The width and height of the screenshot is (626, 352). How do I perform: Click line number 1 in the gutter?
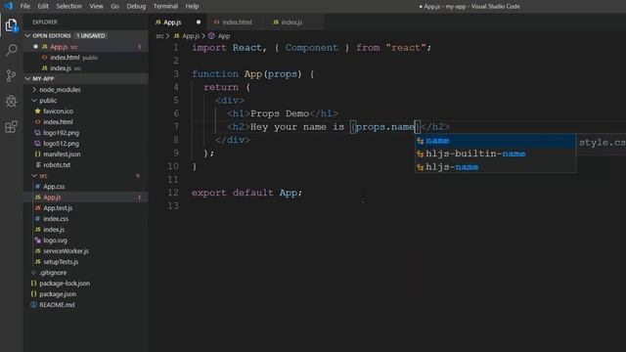176,48
